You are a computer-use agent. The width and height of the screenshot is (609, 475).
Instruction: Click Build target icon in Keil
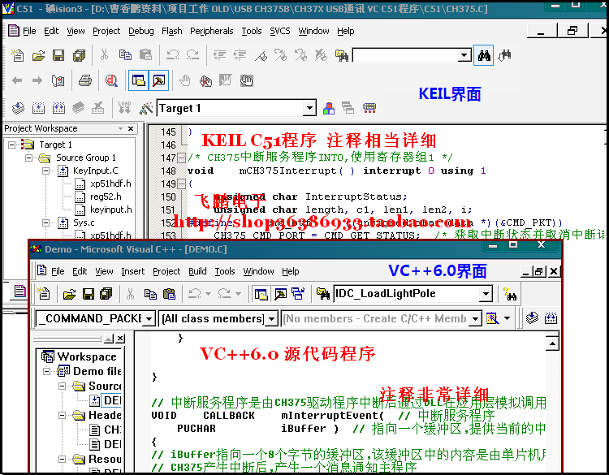point(38,107)
